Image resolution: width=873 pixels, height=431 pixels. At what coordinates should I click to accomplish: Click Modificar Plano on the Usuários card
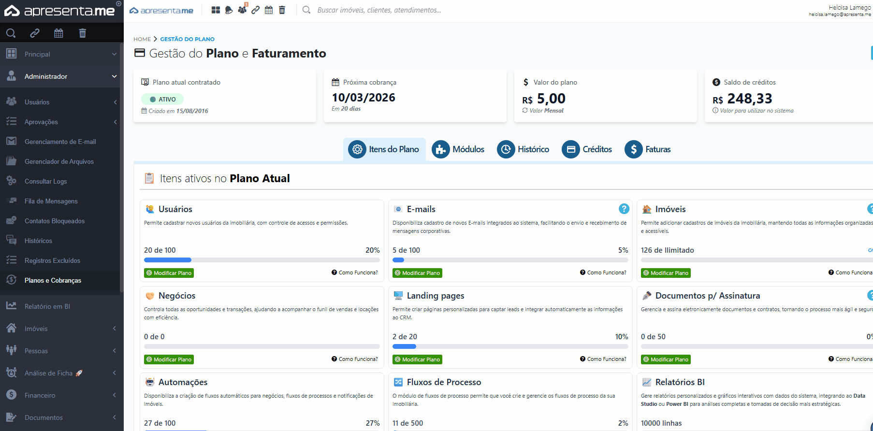tap(169, 273)
